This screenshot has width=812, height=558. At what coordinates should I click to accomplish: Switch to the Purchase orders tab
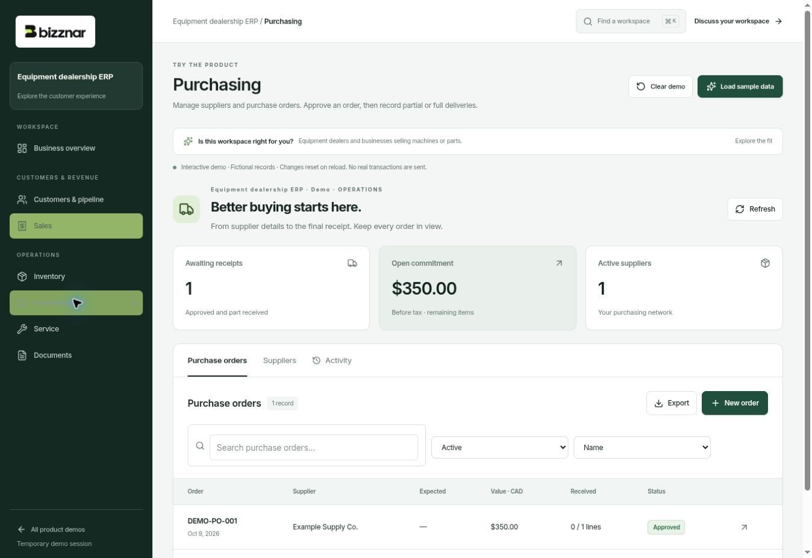point(217,361)
